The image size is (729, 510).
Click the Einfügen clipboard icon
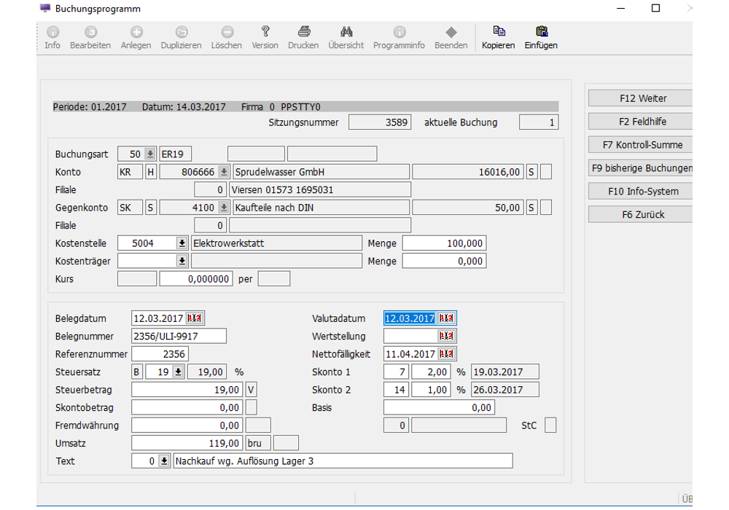(541, 32)
